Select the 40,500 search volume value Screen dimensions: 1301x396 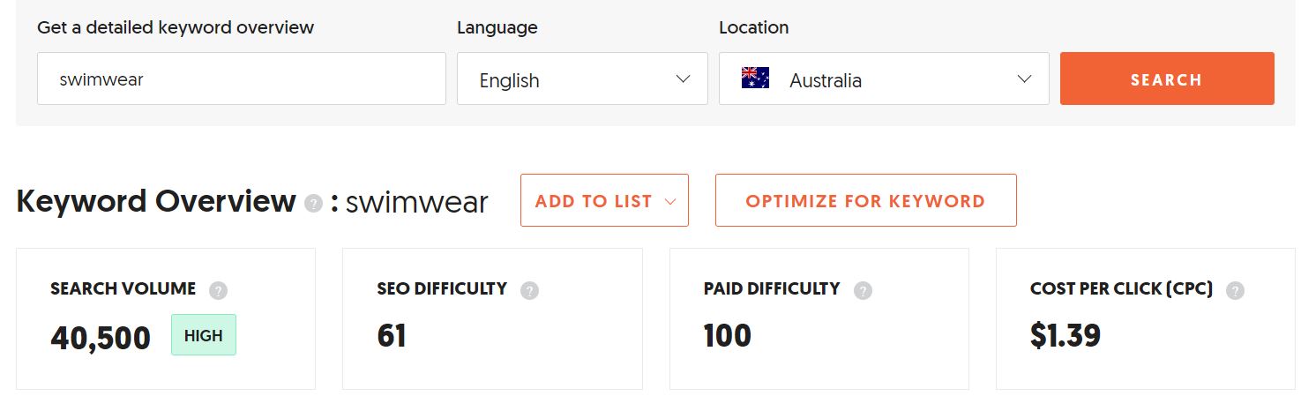click(x=101, y=337)
